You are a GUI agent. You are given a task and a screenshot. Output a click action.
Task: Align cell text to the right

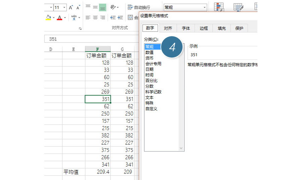[103, 18]
